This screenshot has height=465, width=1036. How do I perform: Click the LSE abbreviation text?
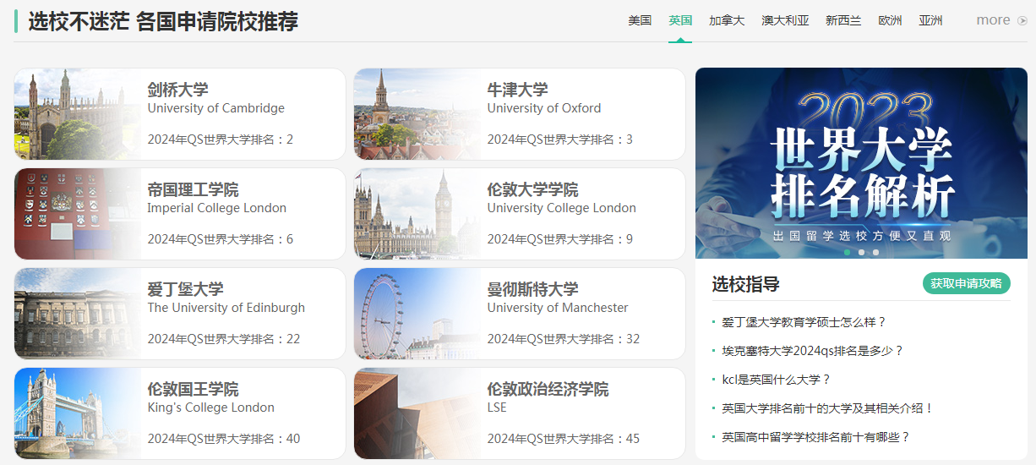click(497, 408)
